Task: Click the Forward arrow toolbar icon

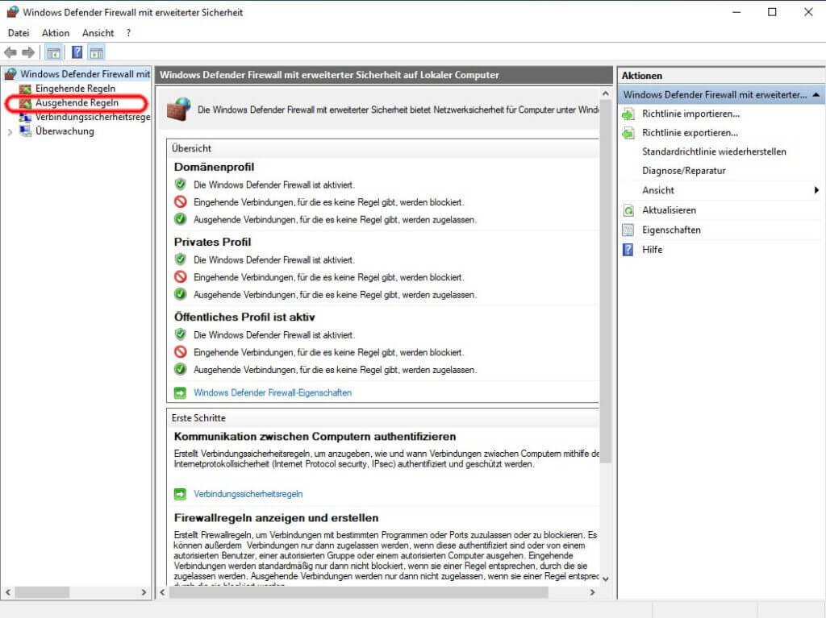Action: [x=28, y=52]
